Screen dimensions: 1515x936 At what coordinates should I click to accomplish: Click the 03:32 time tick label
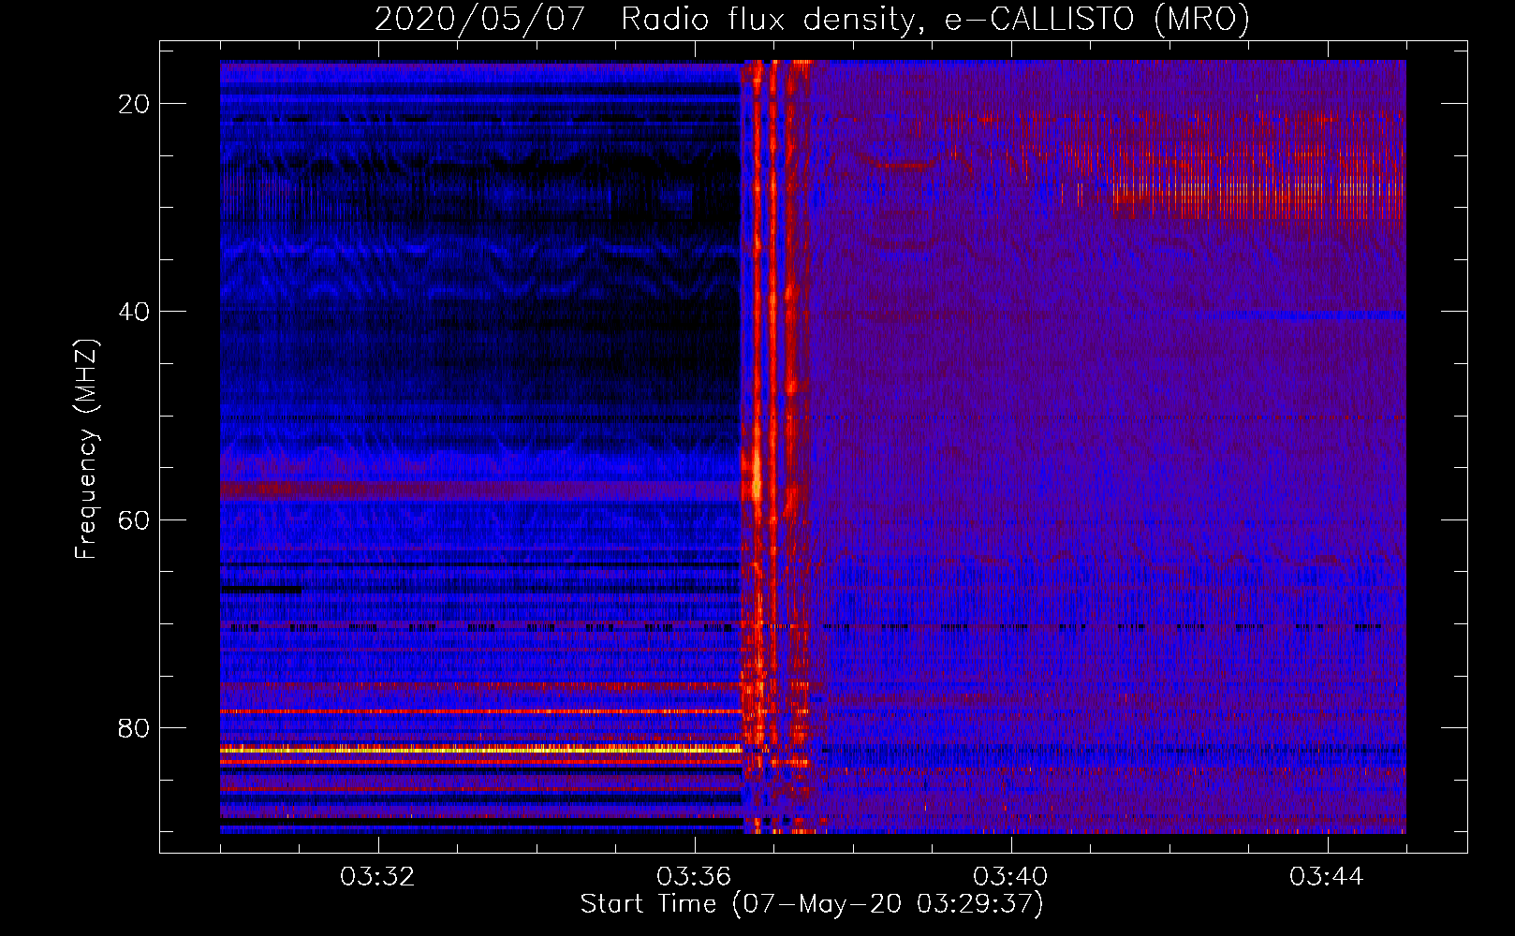tap(378, 877)
